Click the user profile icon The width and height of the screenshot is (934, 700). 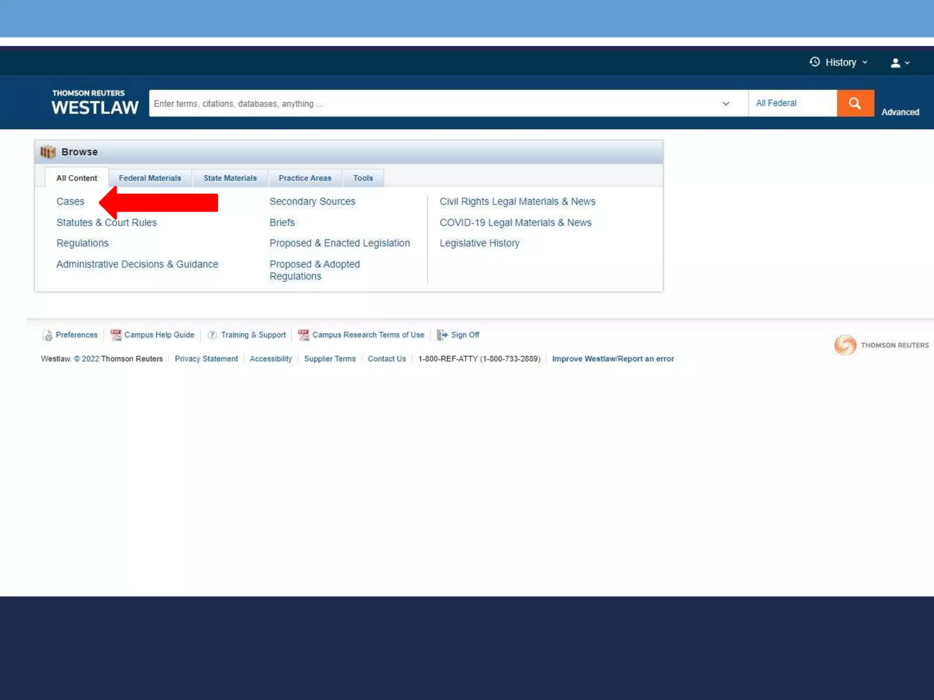coord(895,63)
